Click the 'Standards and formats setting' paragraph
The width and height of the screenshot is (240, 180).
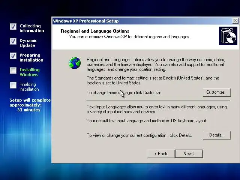153,80
